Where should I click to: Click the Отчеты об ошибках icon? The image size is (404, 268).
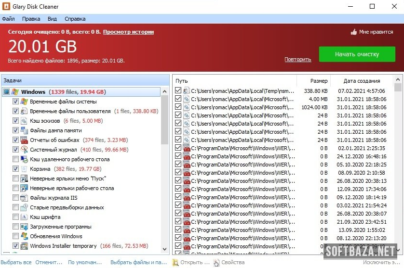[24, 140]
